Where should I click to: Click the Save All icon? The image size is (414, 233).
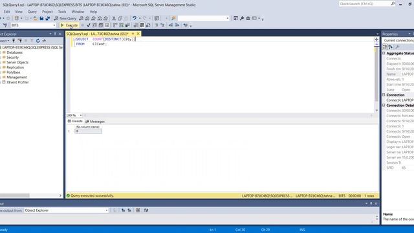coord(48,18)
